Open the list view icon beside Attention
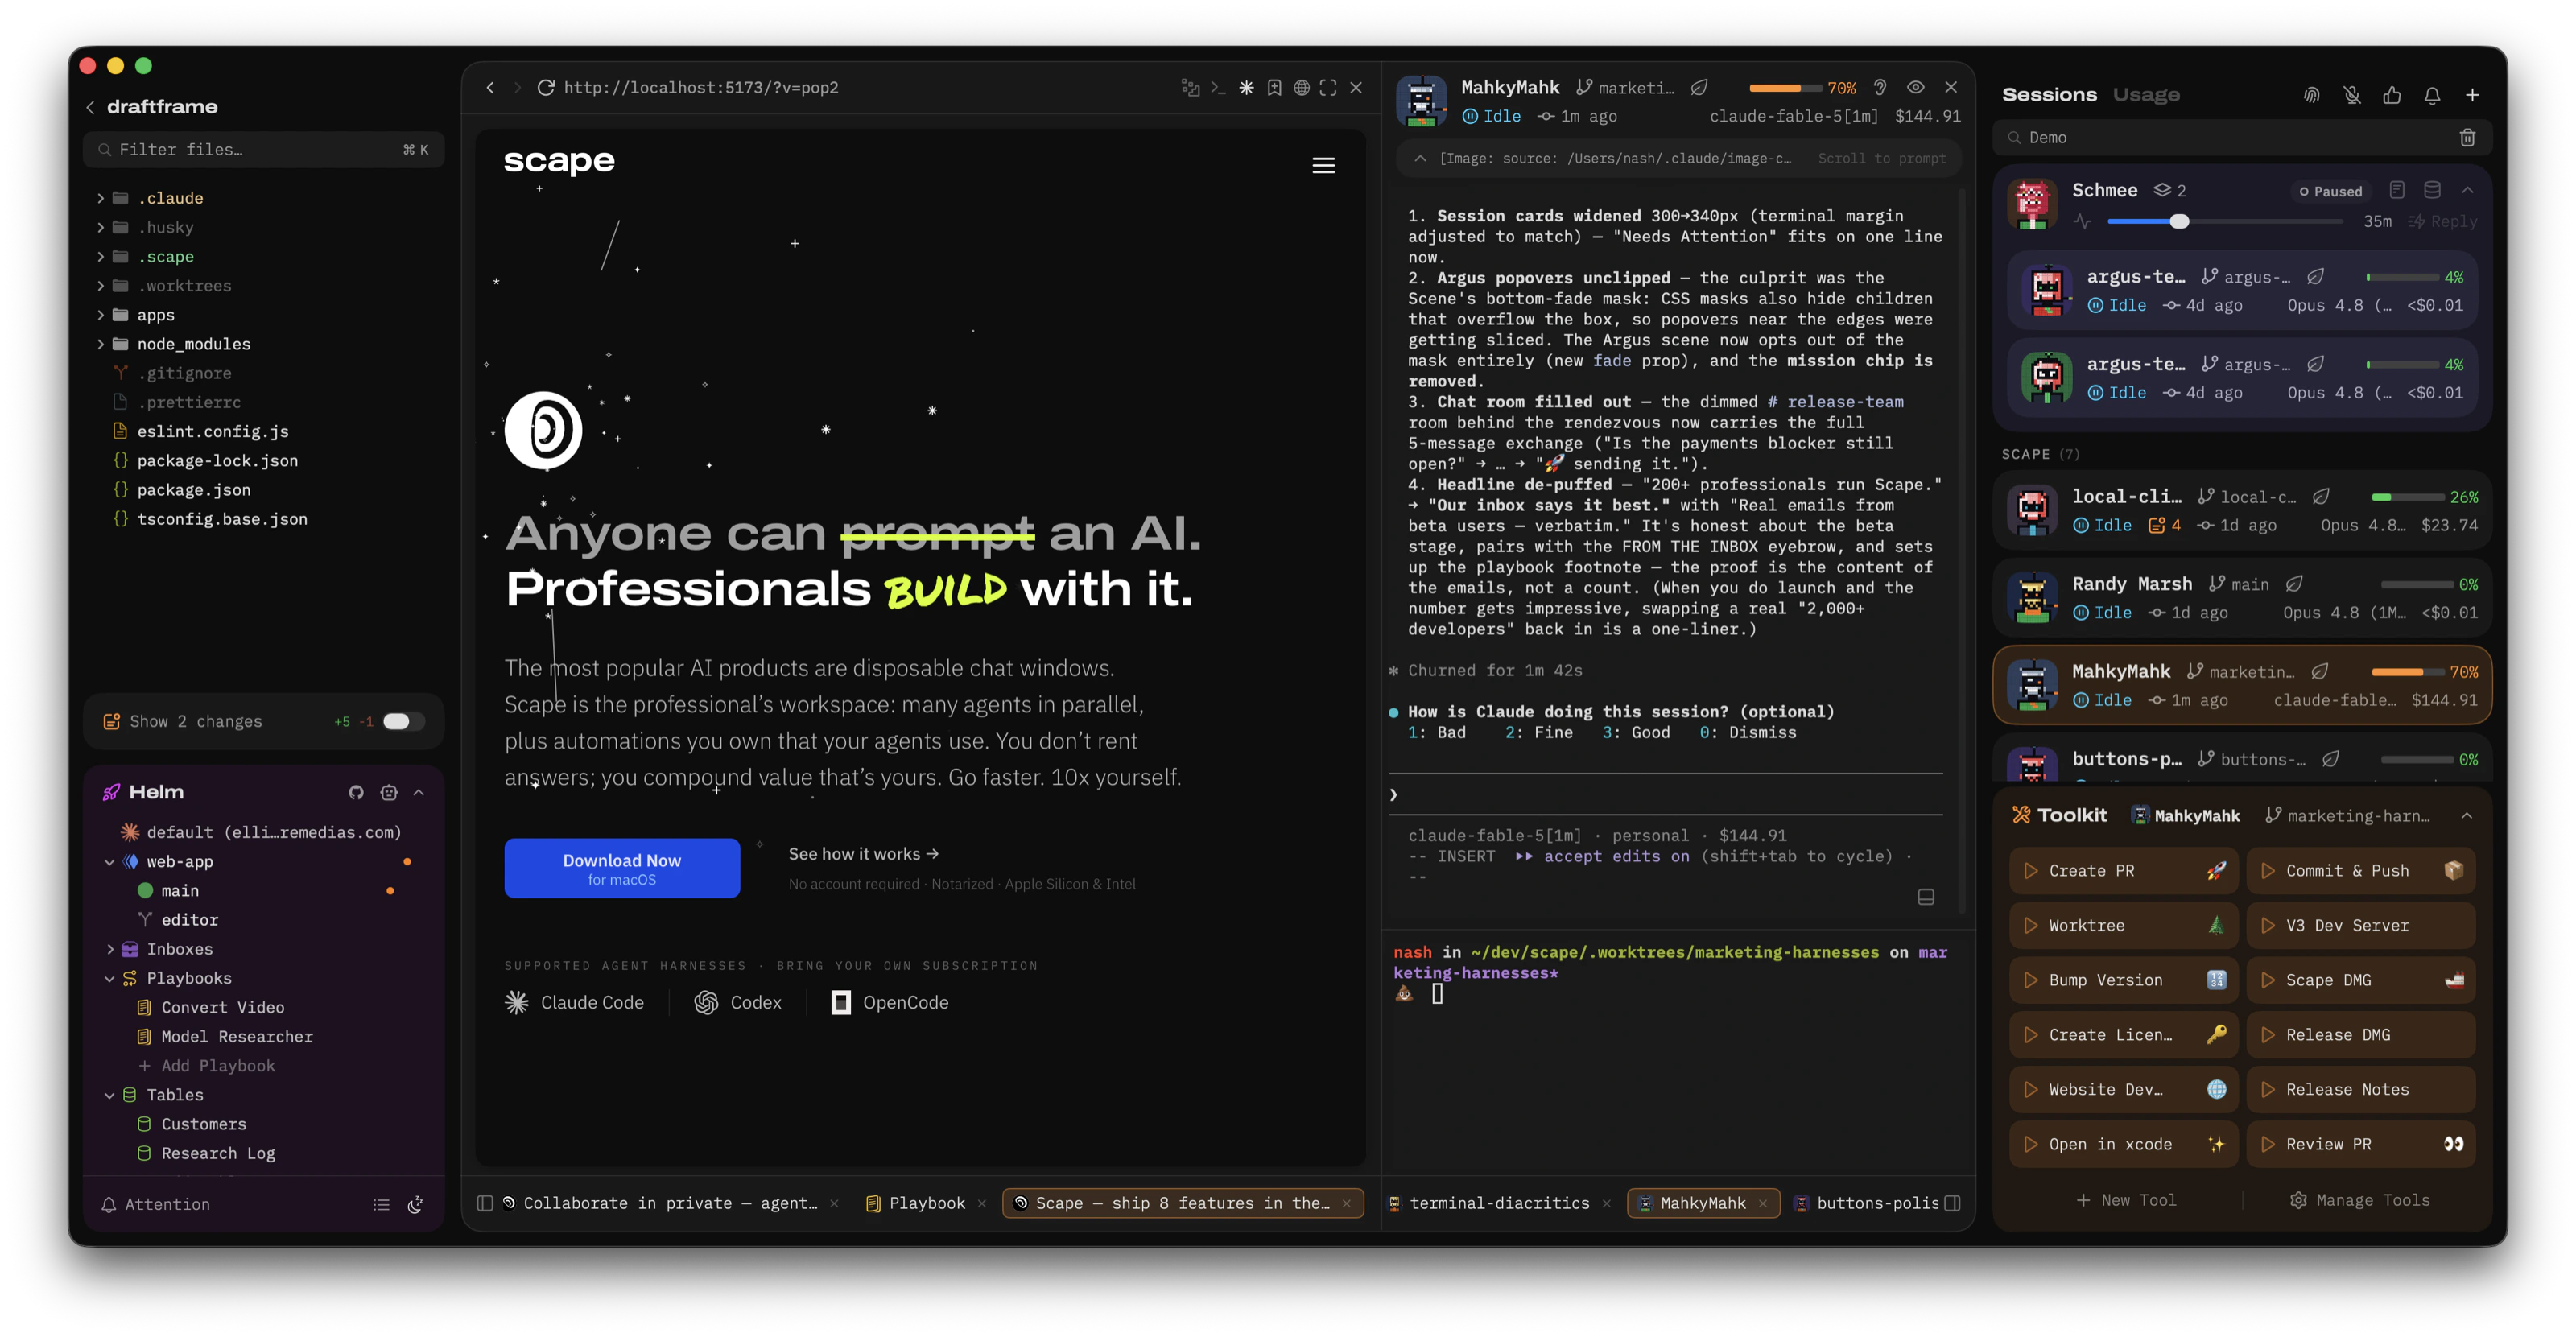 (x=381, y=1205)
